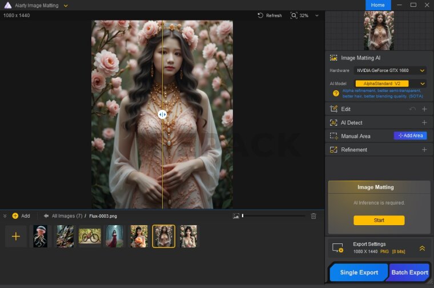434x288 pixels.
Task: Click the trash delete icon in the filmstrip bar
Action: pyautogui.click(x=313, y=216)
